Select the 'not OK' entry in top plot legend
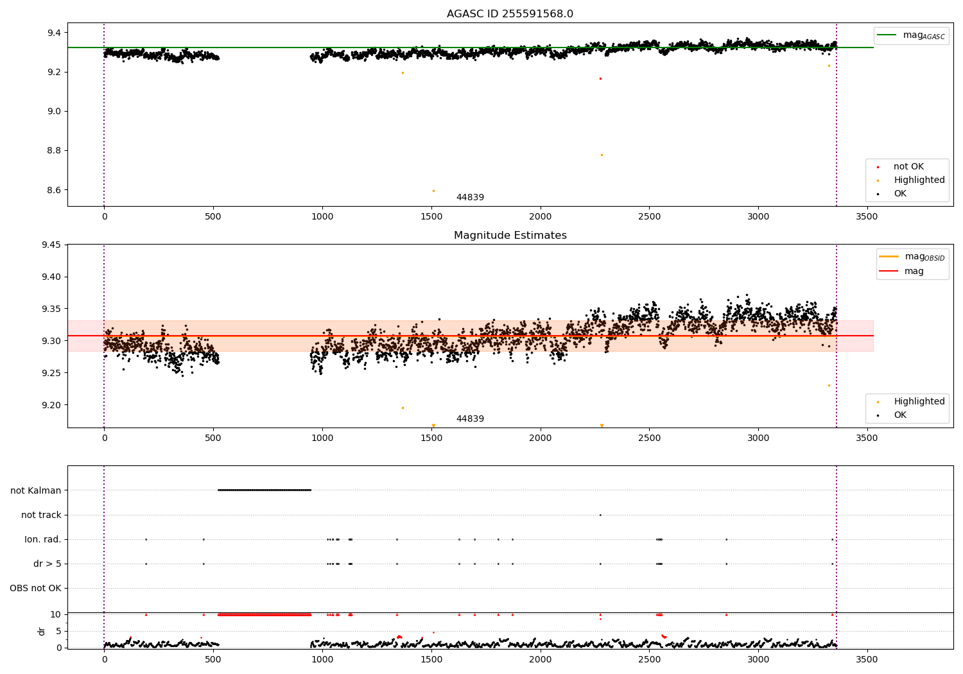The width and height of the screenshot is (963, 674). coord(908,167)
